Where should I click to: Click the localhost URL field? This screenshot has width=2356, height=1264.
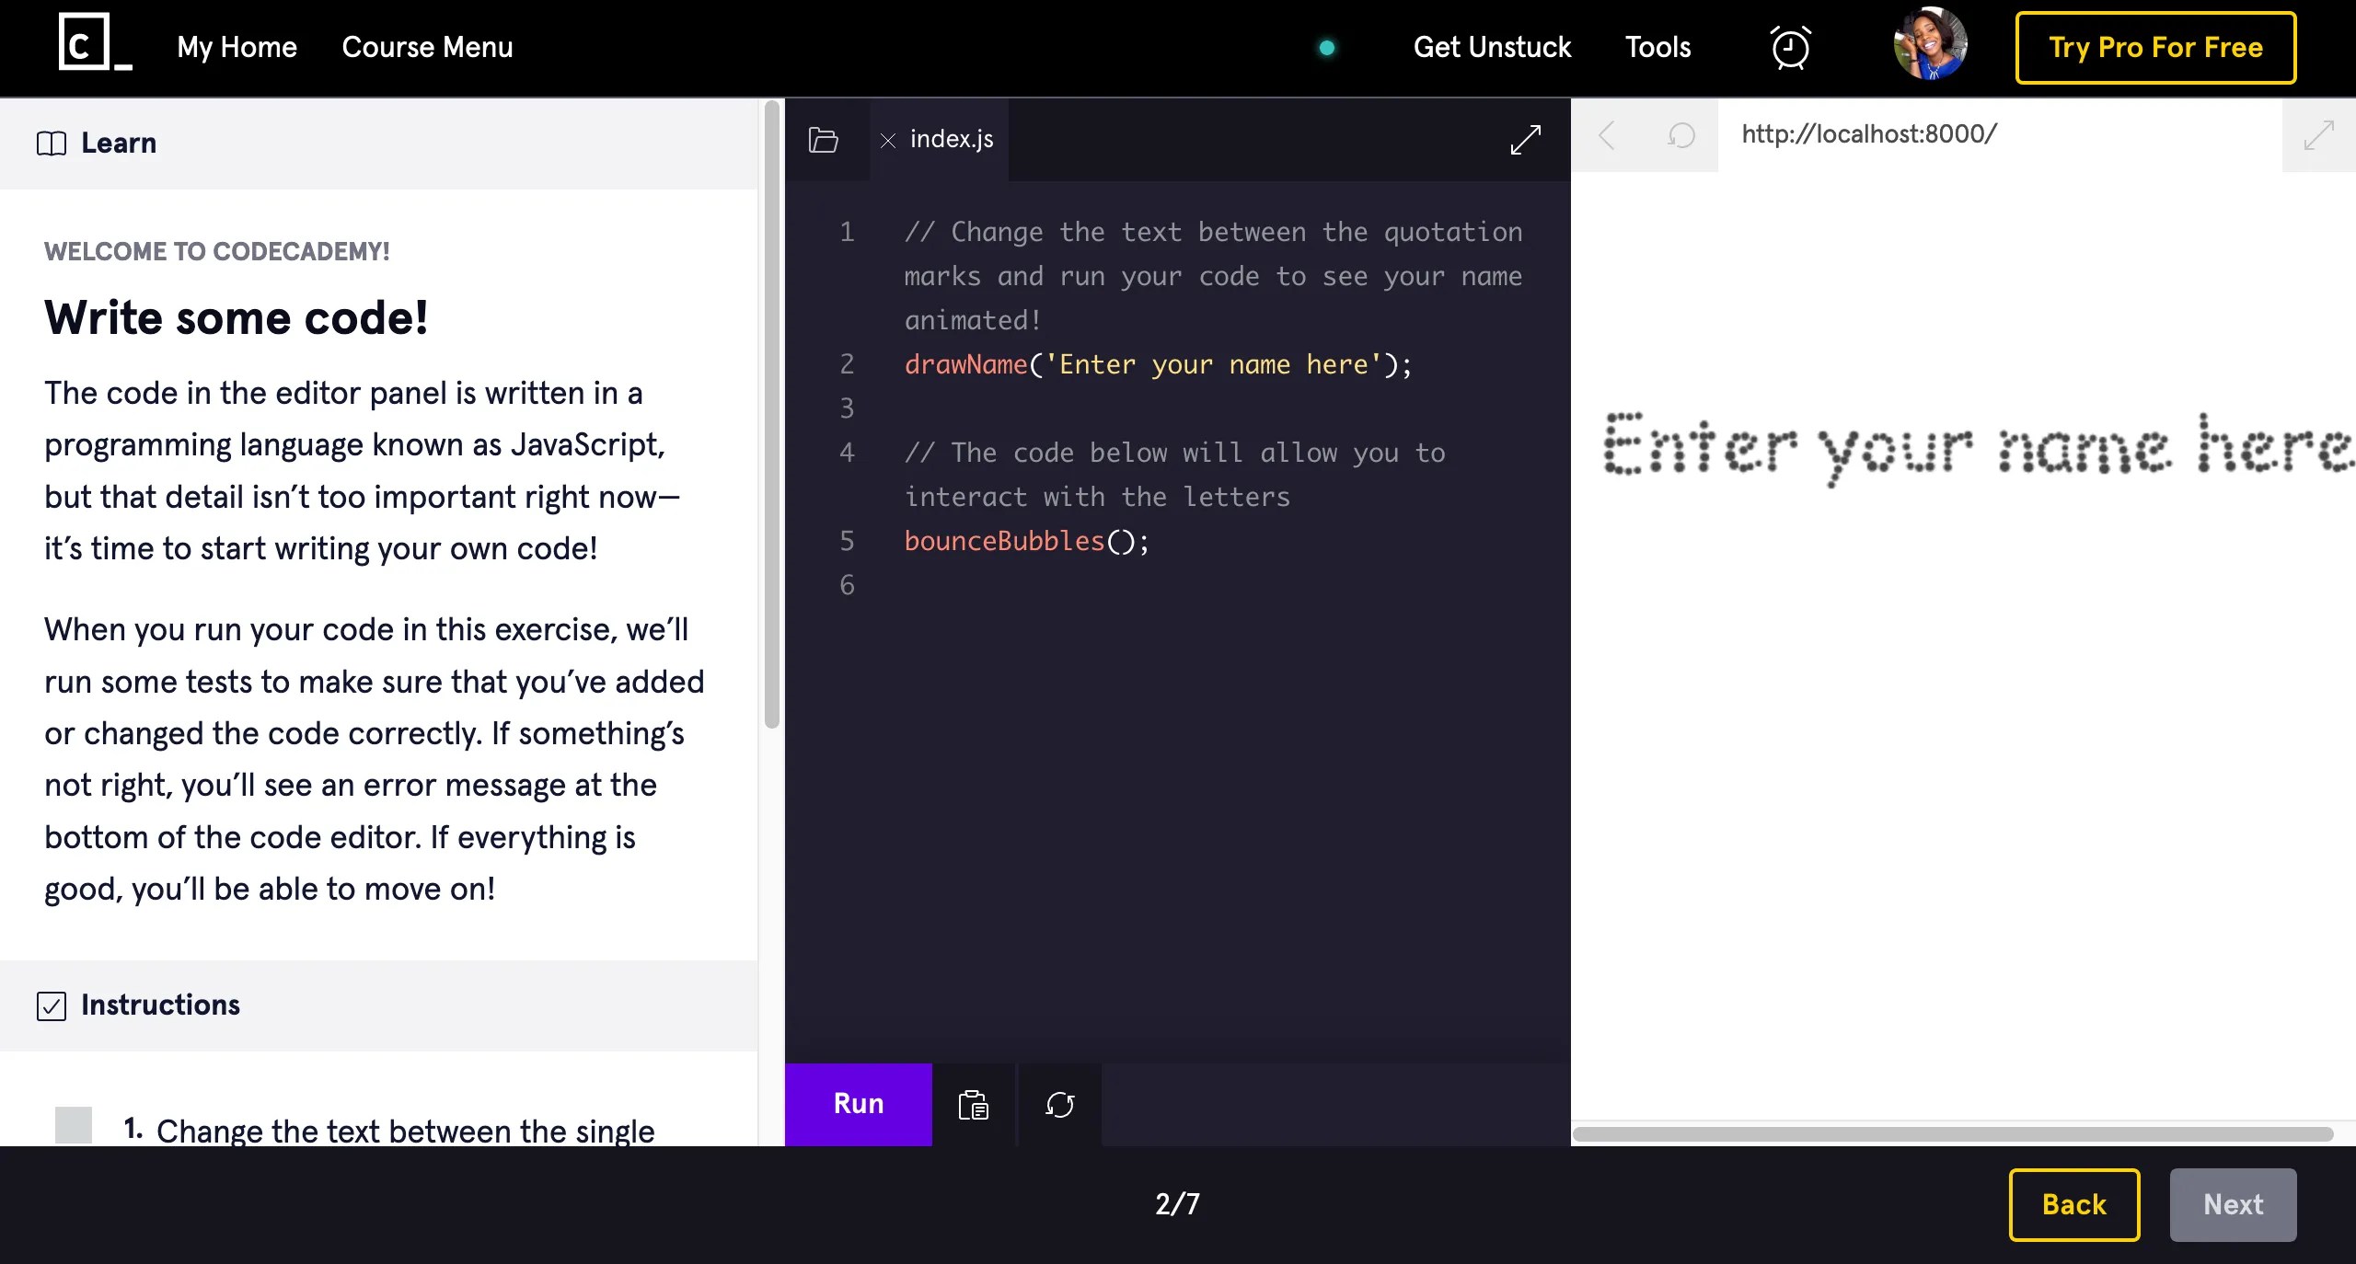pos(1867,133)
